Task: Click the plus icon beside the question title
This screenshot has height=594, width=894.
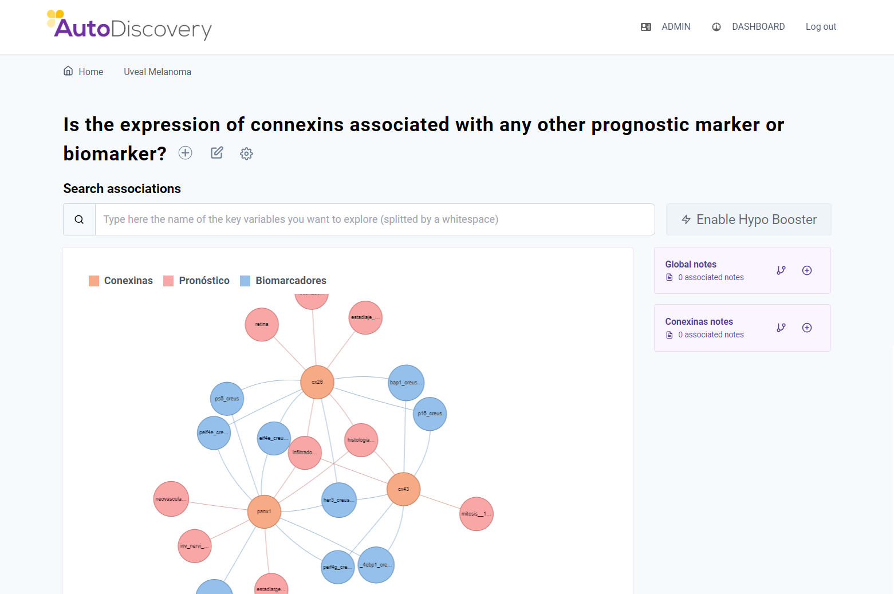Action: pos(185,153)
